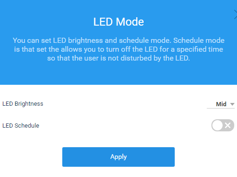Toggle the LED Schedule switch
This screenshot has width=237, height=177.
223,125
